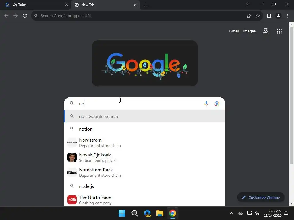Open the browser side panel
This screenshot has height=220, width=294.
pyautogui.click(x=269, y=16)
